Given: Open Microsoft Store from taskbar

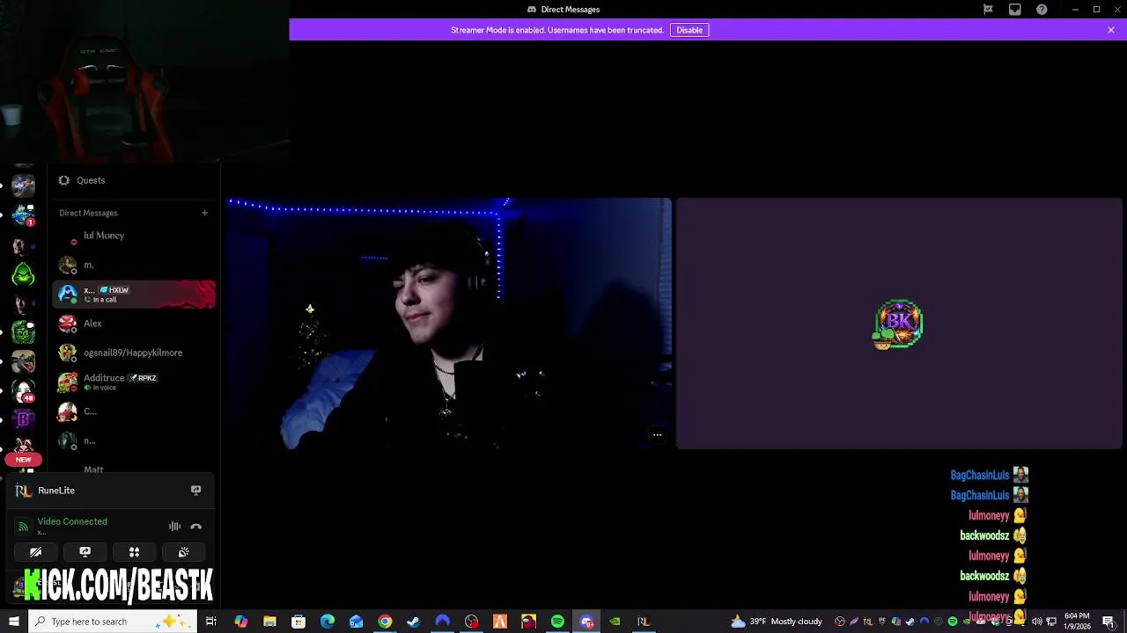Looking at the screenshot, I should (x=298, y=622).
